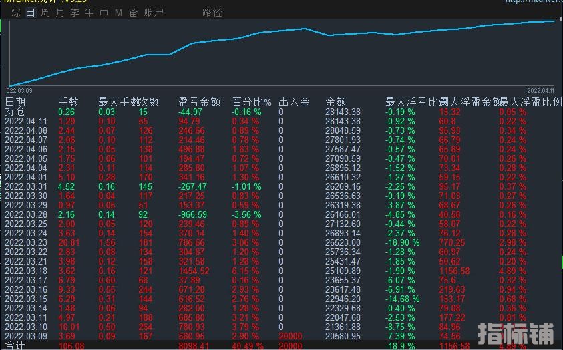Screen dimensions: 563x350
Task: Click the 出入金 column header
Action: pyautogui.click(x=294, y=102)
